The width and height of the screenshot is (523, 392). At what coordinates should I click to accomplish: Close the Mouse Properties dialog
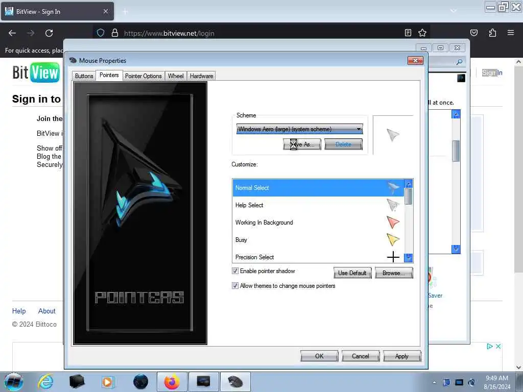415,60
